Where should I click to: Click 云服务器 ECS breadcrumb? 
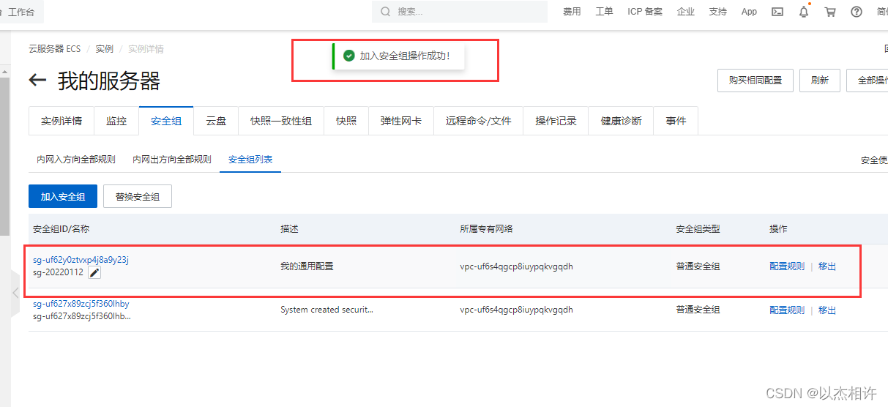[54, 49]
